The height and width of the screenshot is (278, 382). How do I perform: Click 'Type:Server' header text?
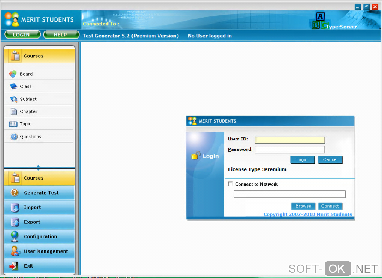(341, 27)
